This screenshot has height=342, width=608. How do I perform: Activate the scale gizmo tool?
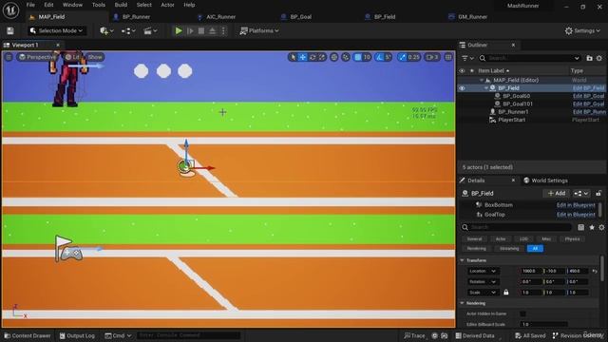click(322, 57)
